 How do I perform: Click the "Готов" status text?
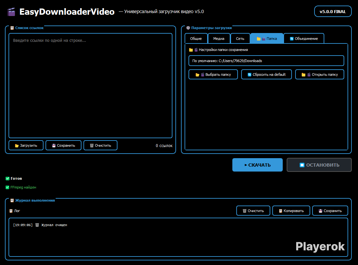[16, 178]
